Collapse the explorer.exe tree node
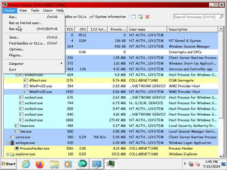Viewport: 227px width, 170px height. pos(8,154)
